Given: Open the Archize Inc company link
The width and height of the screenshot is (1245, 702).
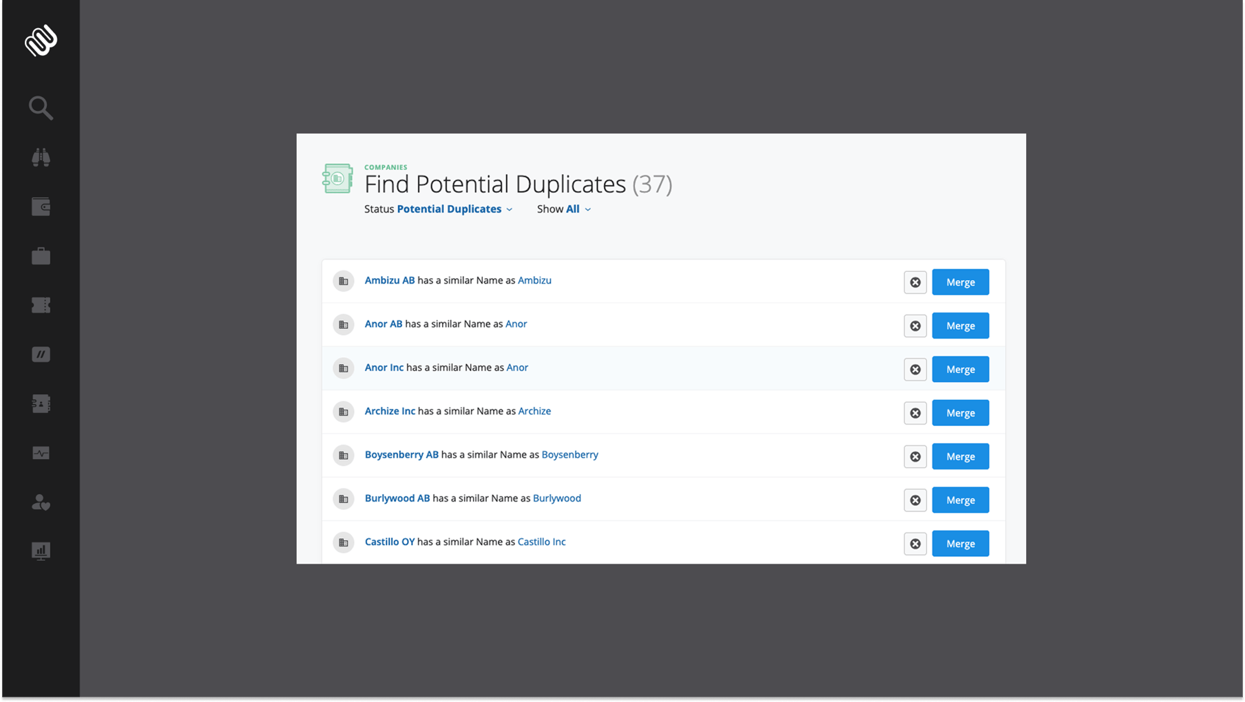Looking at the screenshot, I should tap(390, 411).
